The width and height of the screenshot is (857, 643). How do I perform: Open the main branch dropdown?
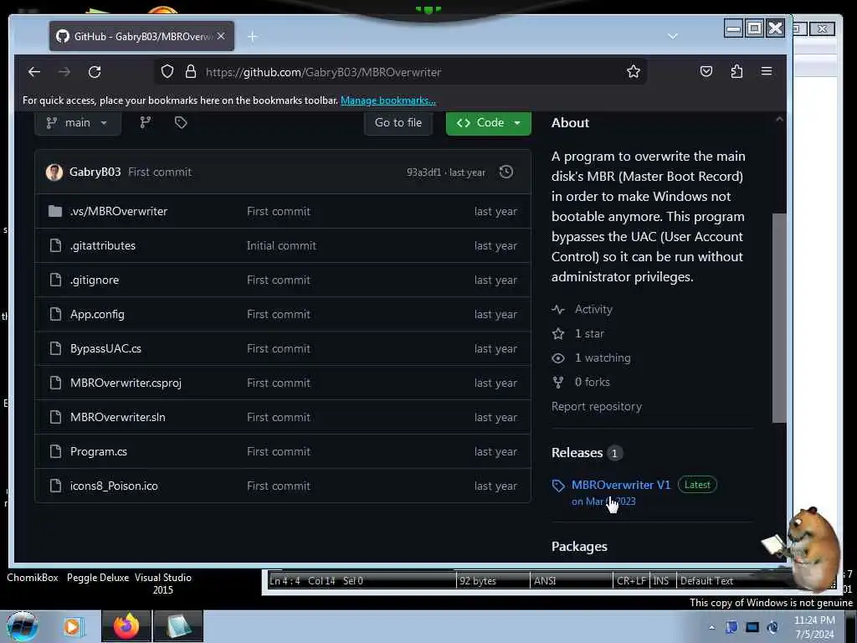click(x=78, y=123)
